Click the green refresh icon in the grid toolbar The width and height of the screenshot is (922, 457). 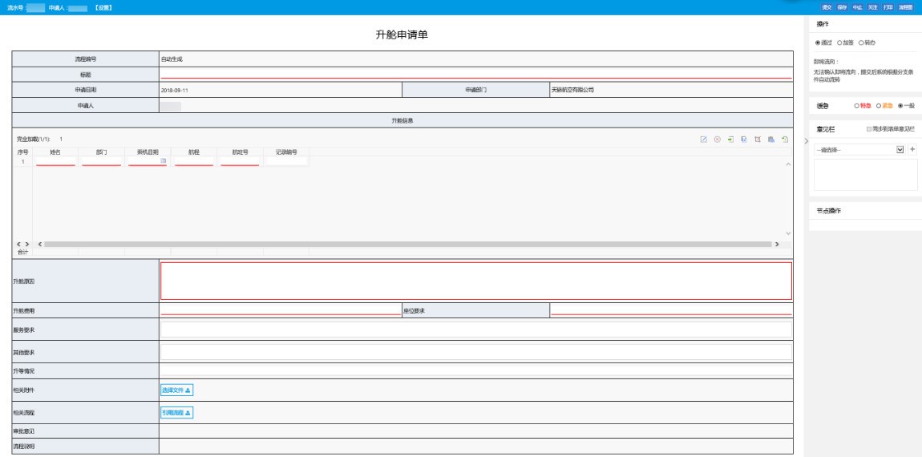(784, 140)
